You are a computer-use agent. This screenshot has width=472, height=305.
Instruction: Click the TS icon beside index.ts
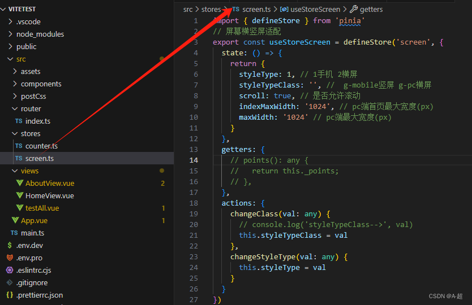pyautogui.click(x=19, y=121)
